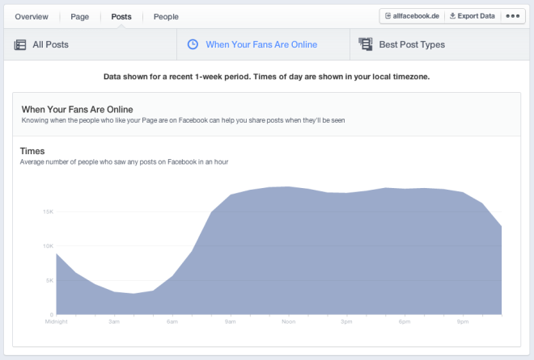Switch to the Overview tab

(x=31, y=16)
